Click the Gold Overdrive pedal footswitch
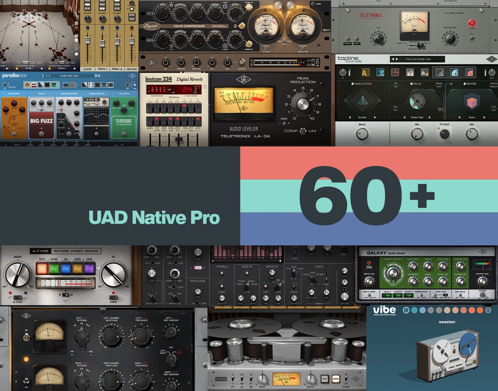The height and width of the screenshot is (391, 498). click(14, 133)
